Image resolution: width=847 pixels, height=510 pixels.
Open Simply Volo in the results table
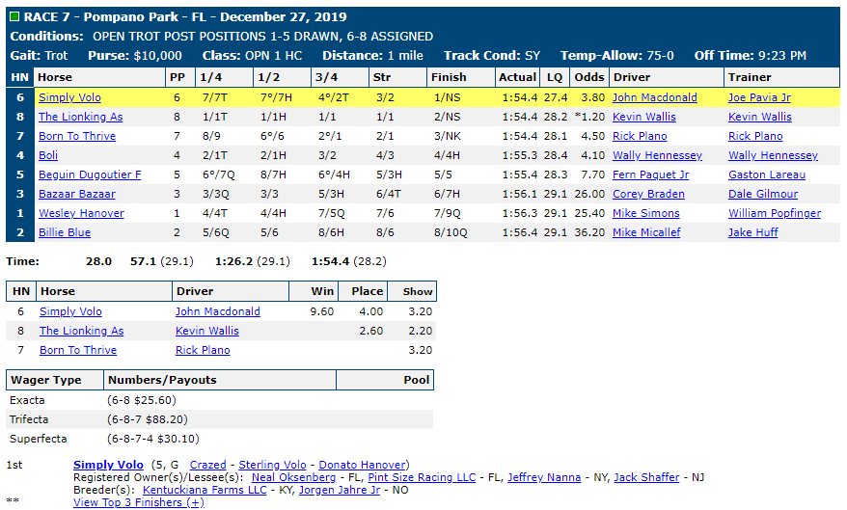pyautogui.click(x=69, y=97)
